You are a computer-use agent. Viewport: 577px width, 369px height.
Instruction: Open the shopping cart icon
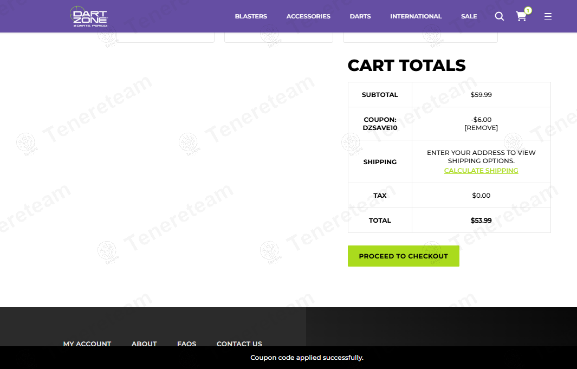click(x=521, y=16)
